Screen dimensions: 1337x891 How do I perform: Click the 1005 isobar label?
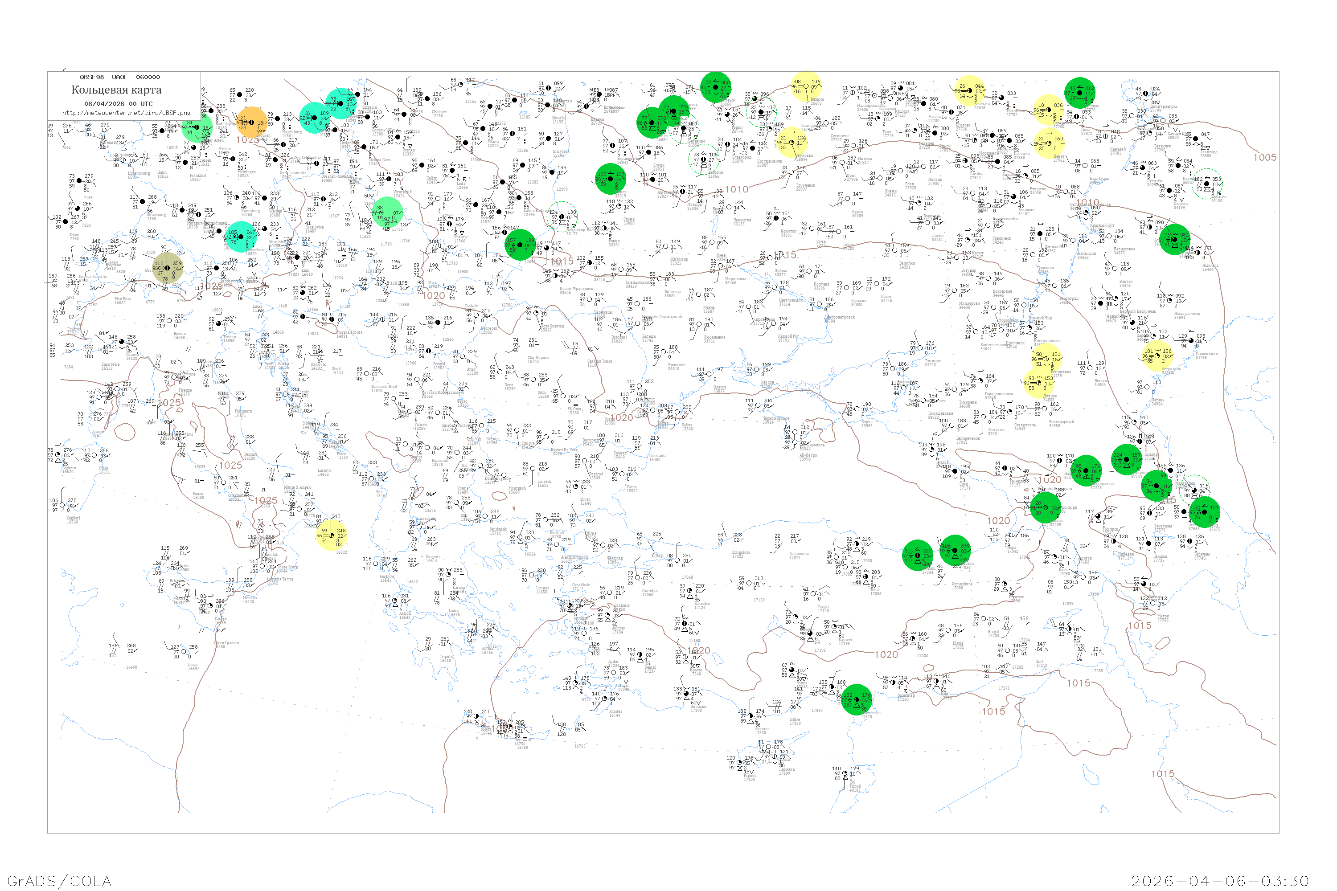[x=1265, y=157]
